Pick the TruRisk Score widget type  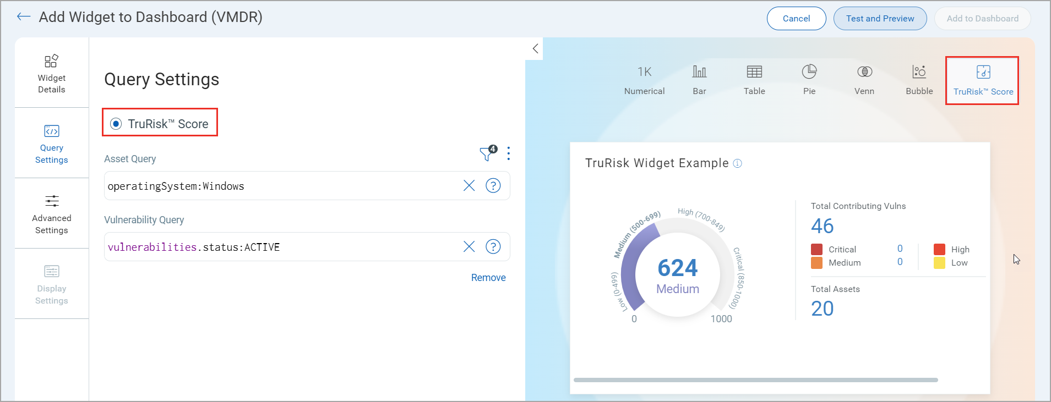(983, 80)
